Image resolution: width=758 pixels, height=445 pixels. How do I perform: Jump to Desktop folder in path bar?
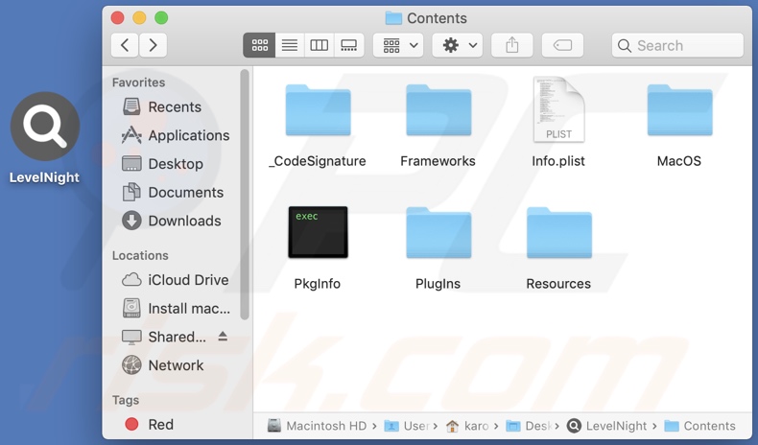pos(529,426)
